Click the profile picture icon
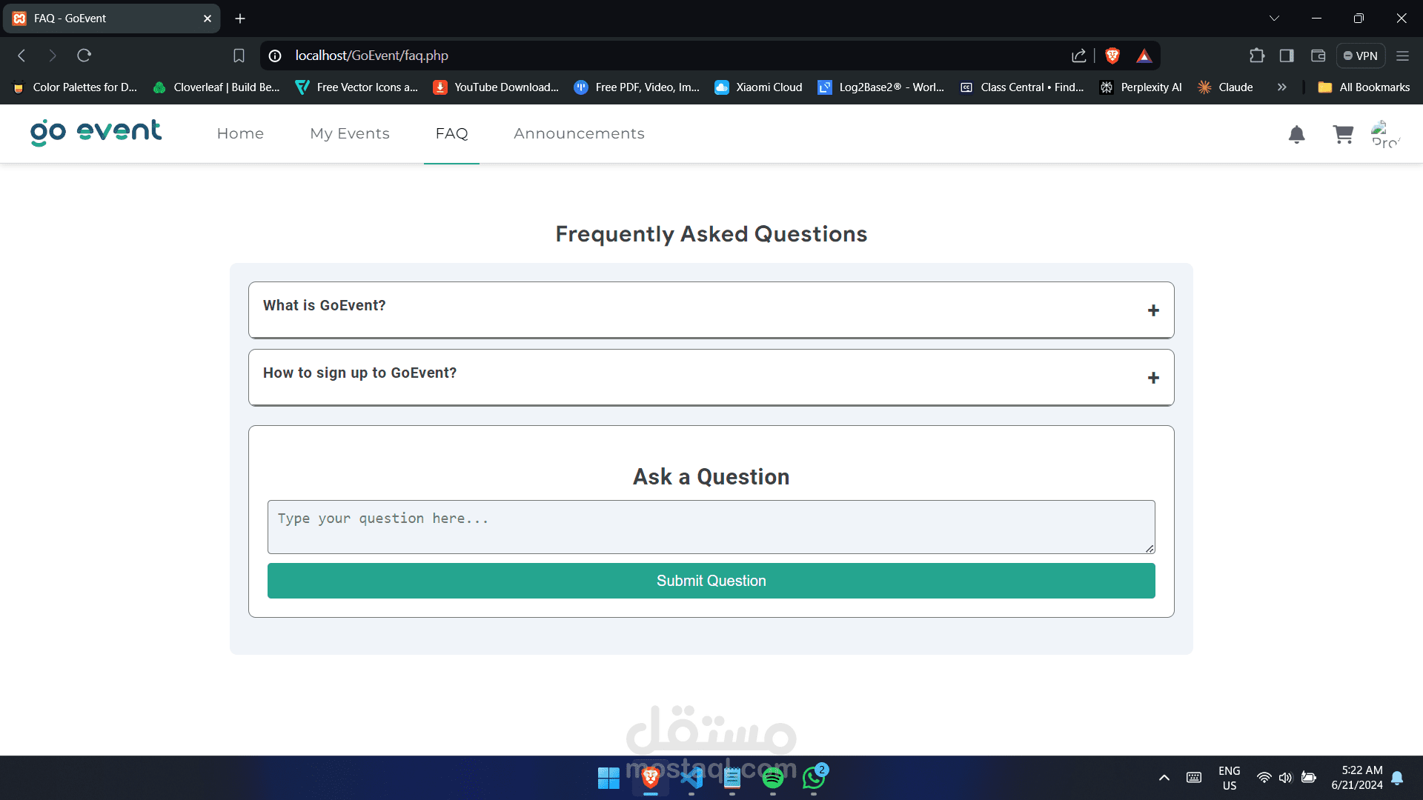Image resolution: width=1423 pixels, height=800 pixels. 1384,134
